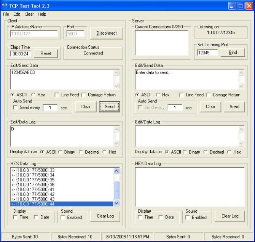Image resolution: width=255 pixels, height=242 pixels.
Task: Click the client Clear Log button
Action: (x=105, y=216)
